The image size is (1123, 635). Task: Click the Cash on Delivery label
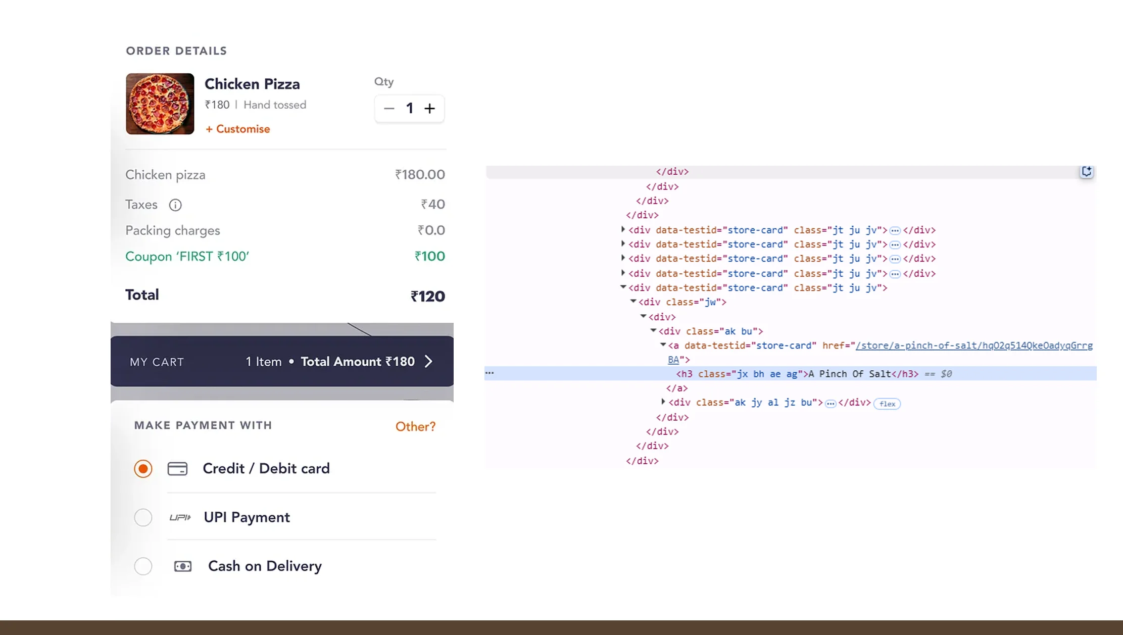tap(265, 566)
